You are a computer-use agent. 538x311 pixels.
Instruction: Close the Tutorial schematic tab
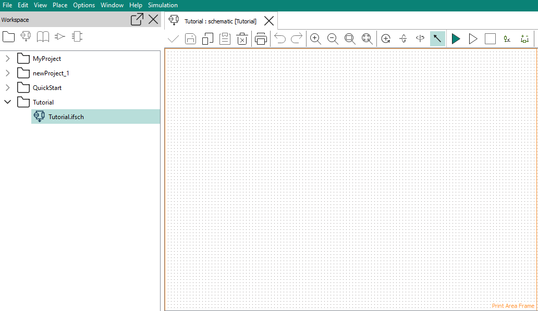pos(269,21)
